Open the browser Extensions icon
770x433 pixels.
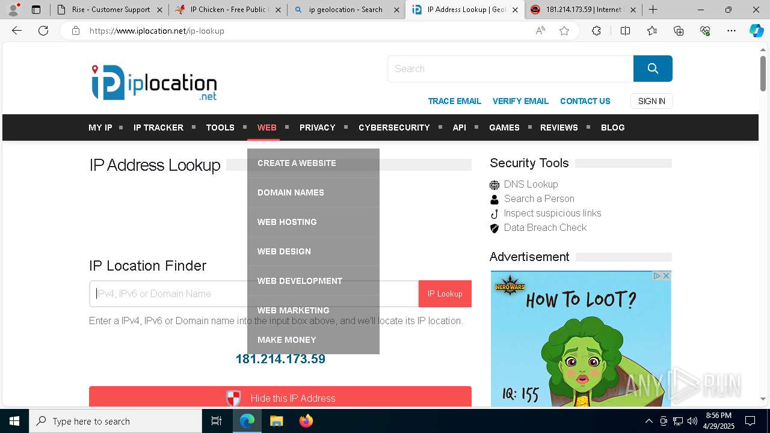click(596, 31)
